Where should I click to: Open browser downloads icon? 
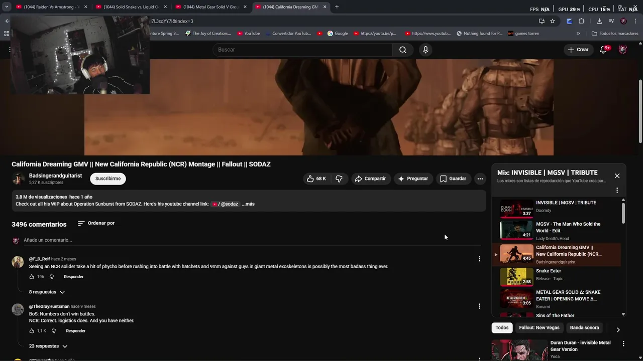599,21
